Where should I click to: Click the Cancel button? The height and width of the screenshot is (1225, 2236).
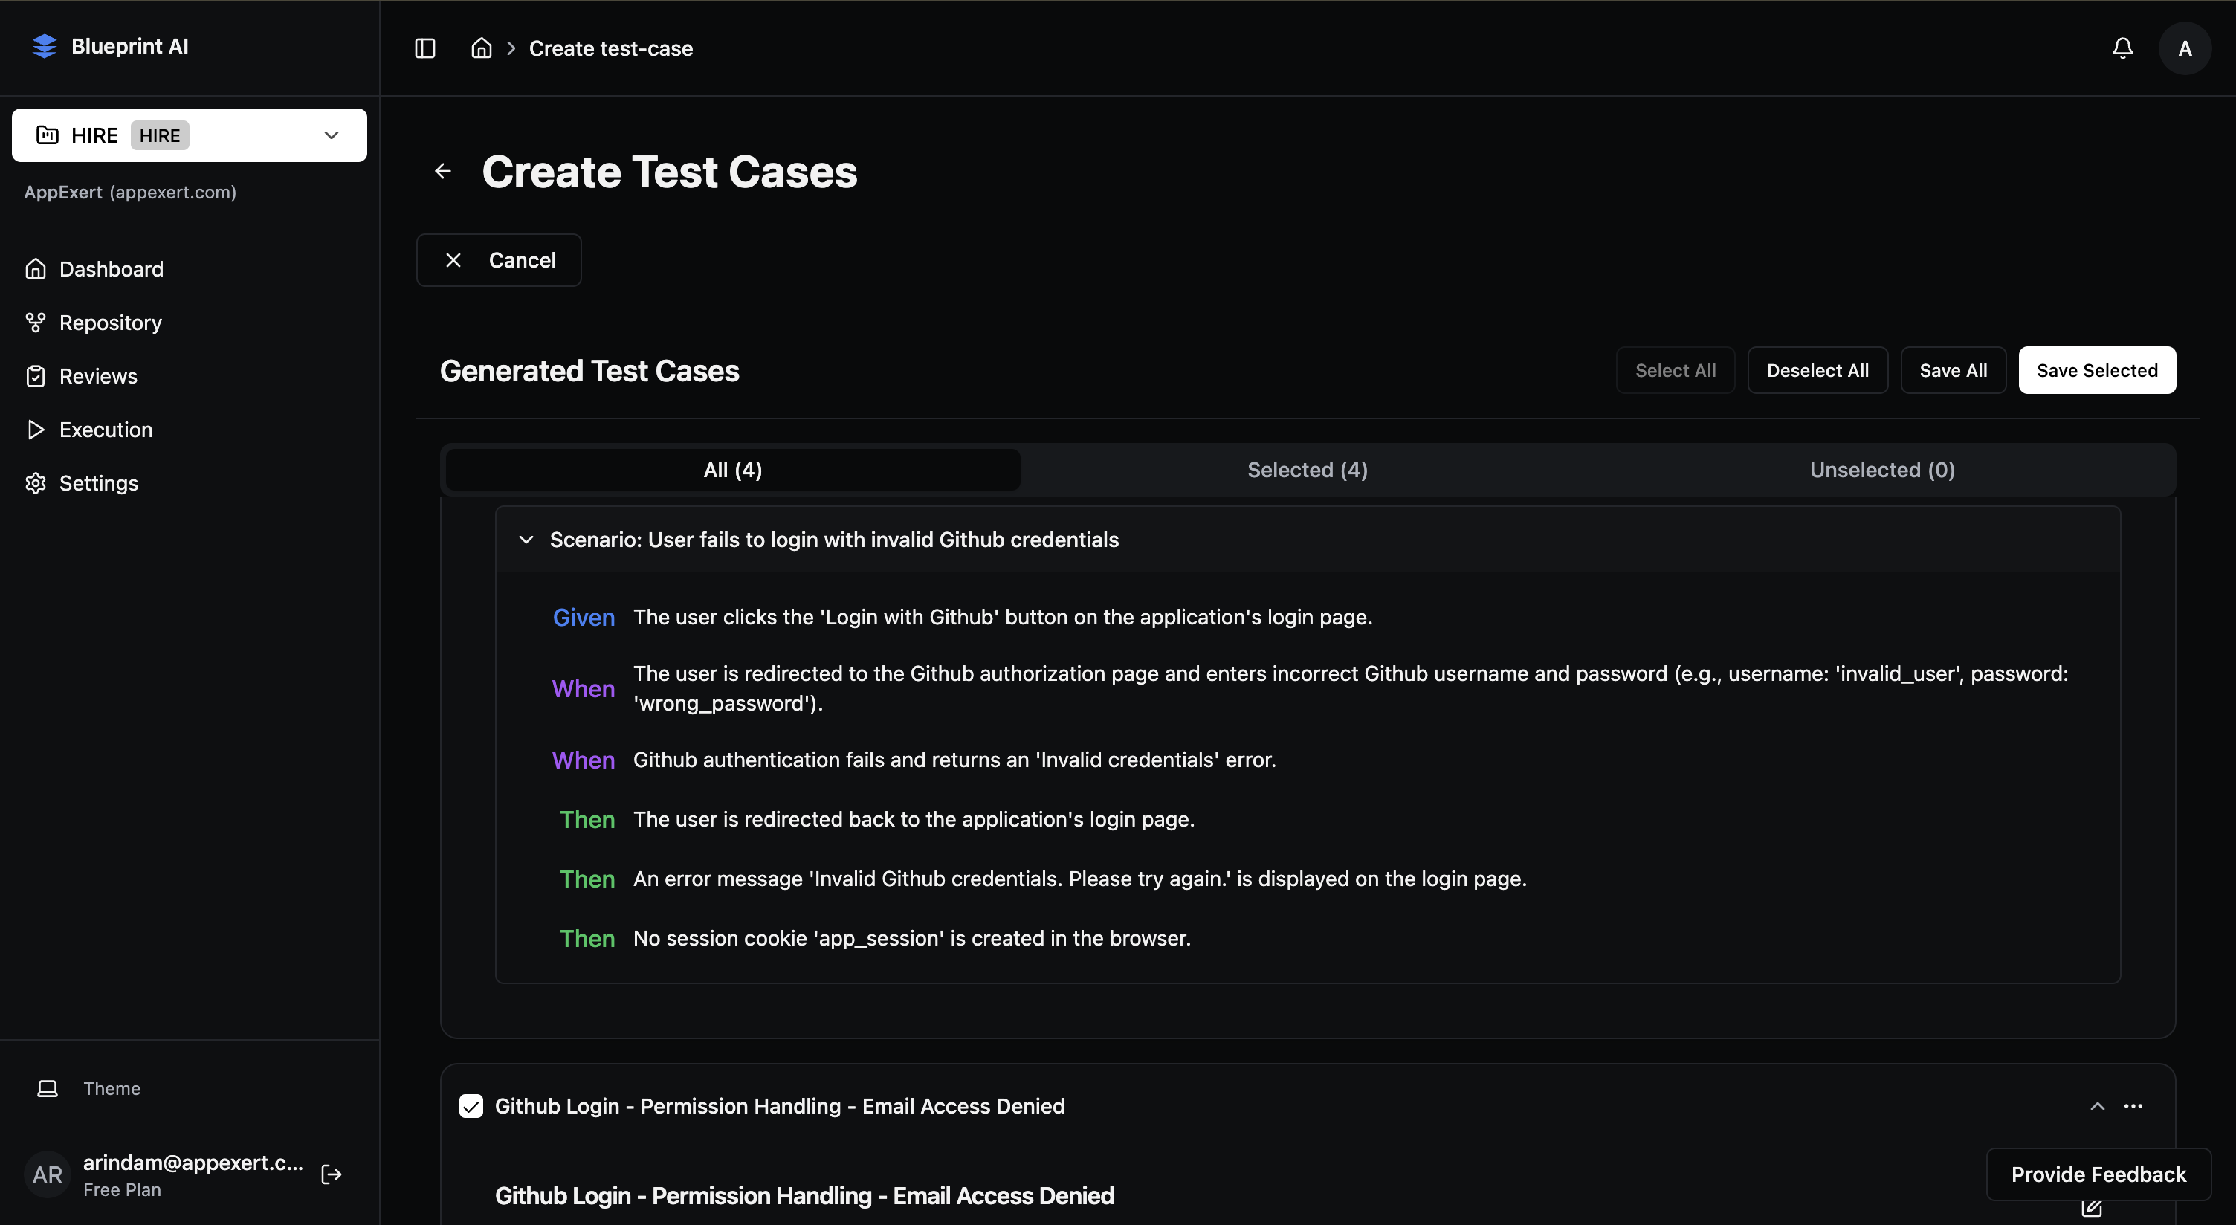(x=498, y=259)
